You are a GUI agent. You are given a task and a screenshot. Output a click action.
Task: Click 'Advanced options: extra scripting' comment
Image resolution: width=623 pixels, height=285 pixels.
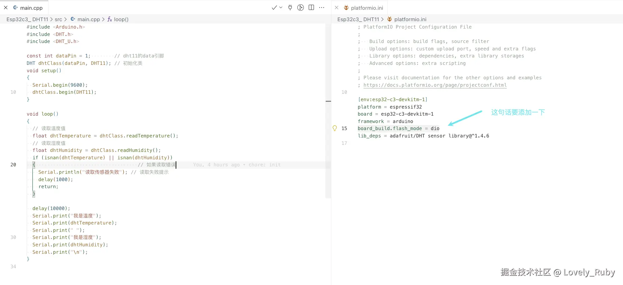pyautogui.click(x=412, y=63)
